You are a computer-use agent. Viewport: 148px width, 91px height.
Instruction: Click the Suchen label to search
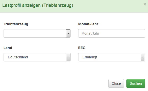[136, 83]
